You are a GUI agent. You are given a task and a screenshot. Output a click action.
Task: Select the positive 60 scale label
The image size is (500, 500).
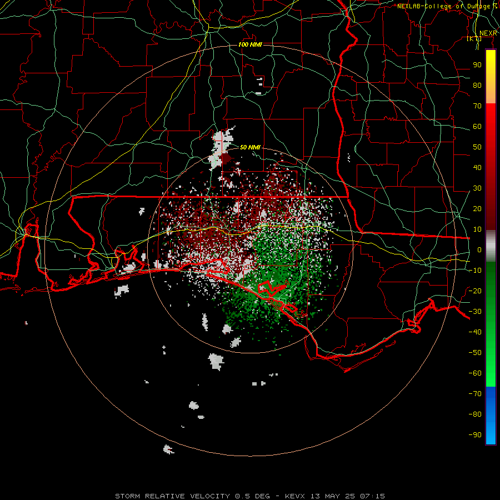click(x=477, y=126)
